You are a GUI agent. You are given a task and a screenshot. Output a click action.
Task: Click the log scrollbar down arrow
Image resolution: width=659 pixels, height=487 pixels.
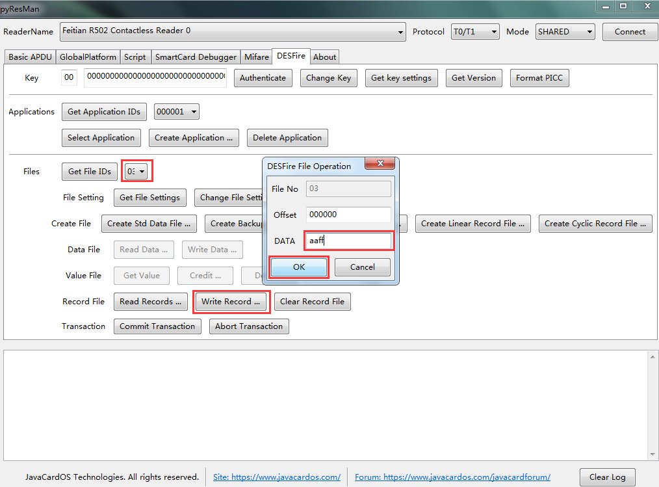coord(653,454)
